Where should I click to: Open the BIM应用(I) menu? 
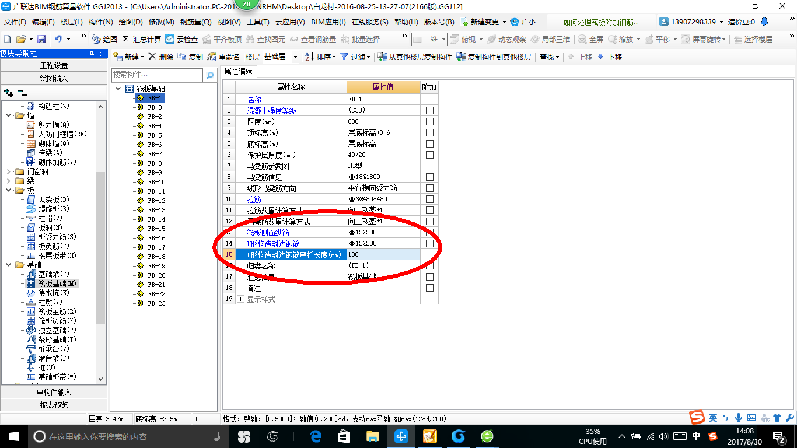[x=328, y=22]
